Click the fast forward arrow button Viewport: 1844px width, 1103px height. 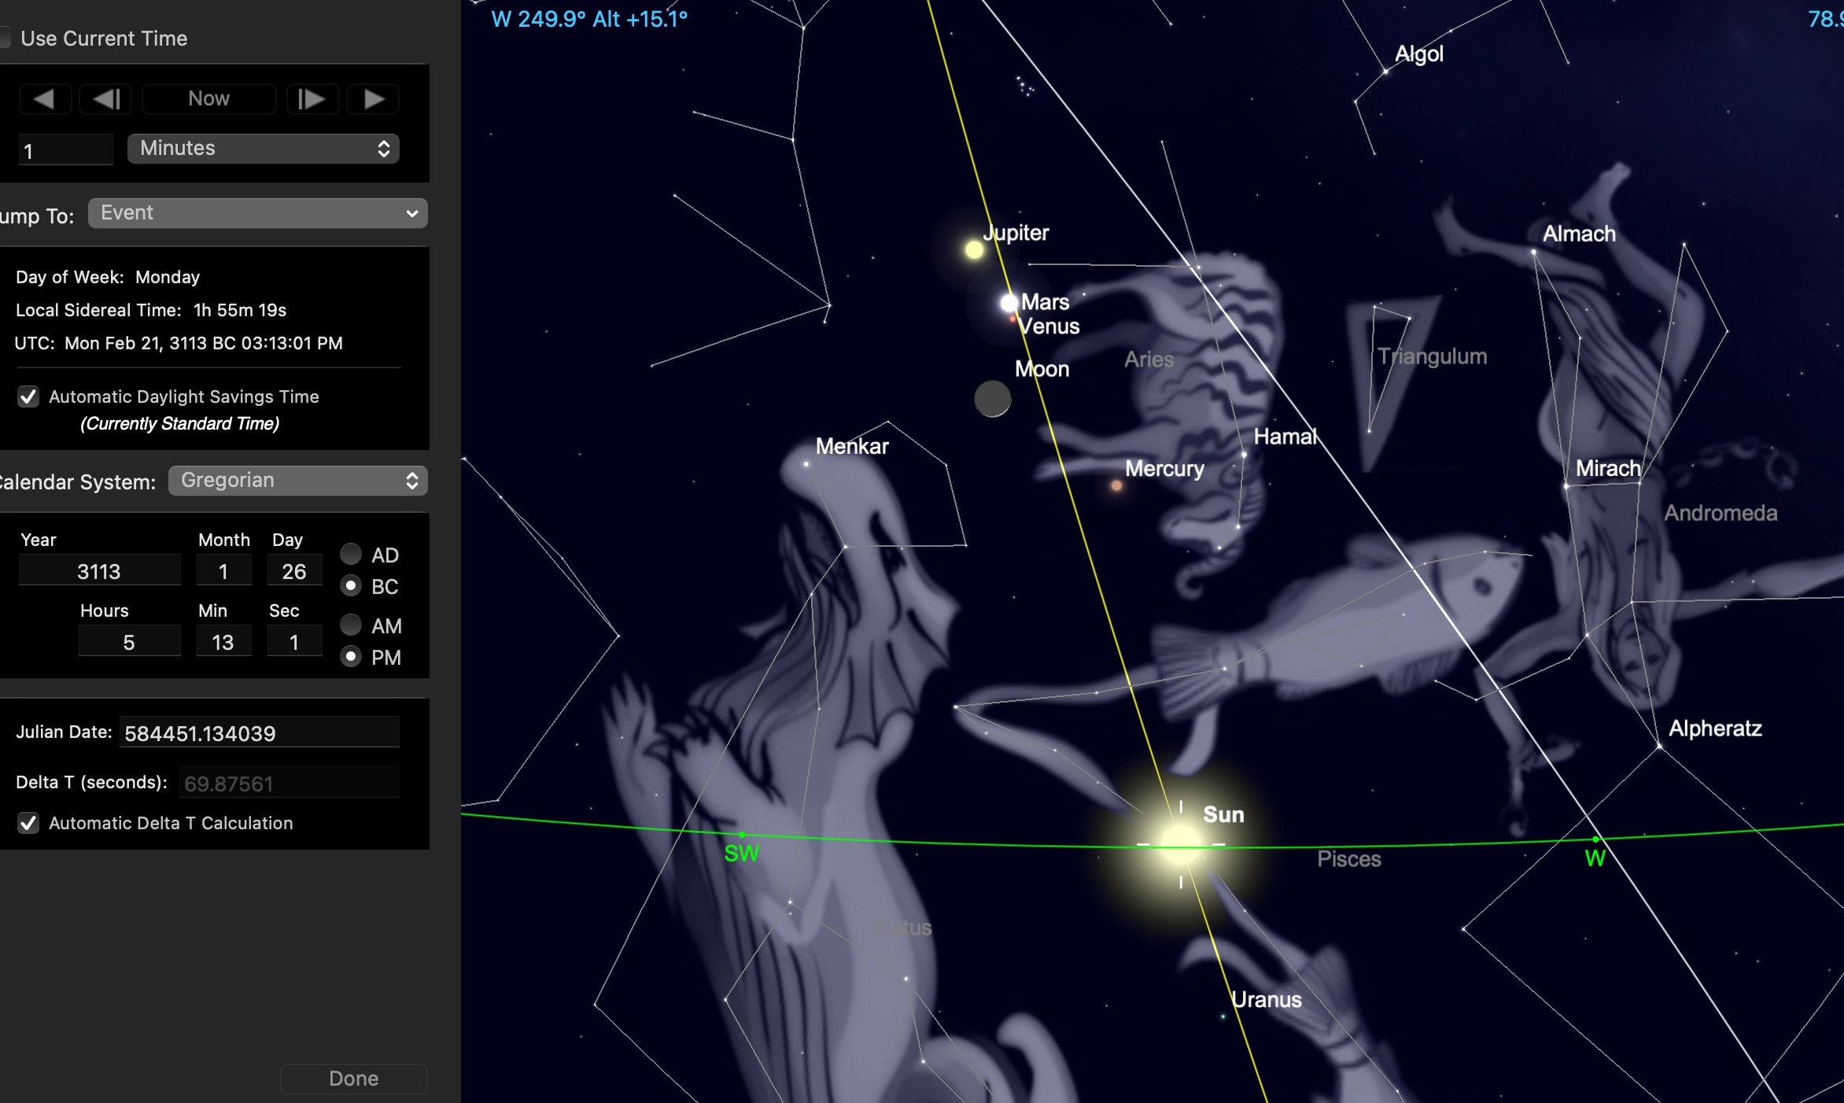click(x=374, y=99)
